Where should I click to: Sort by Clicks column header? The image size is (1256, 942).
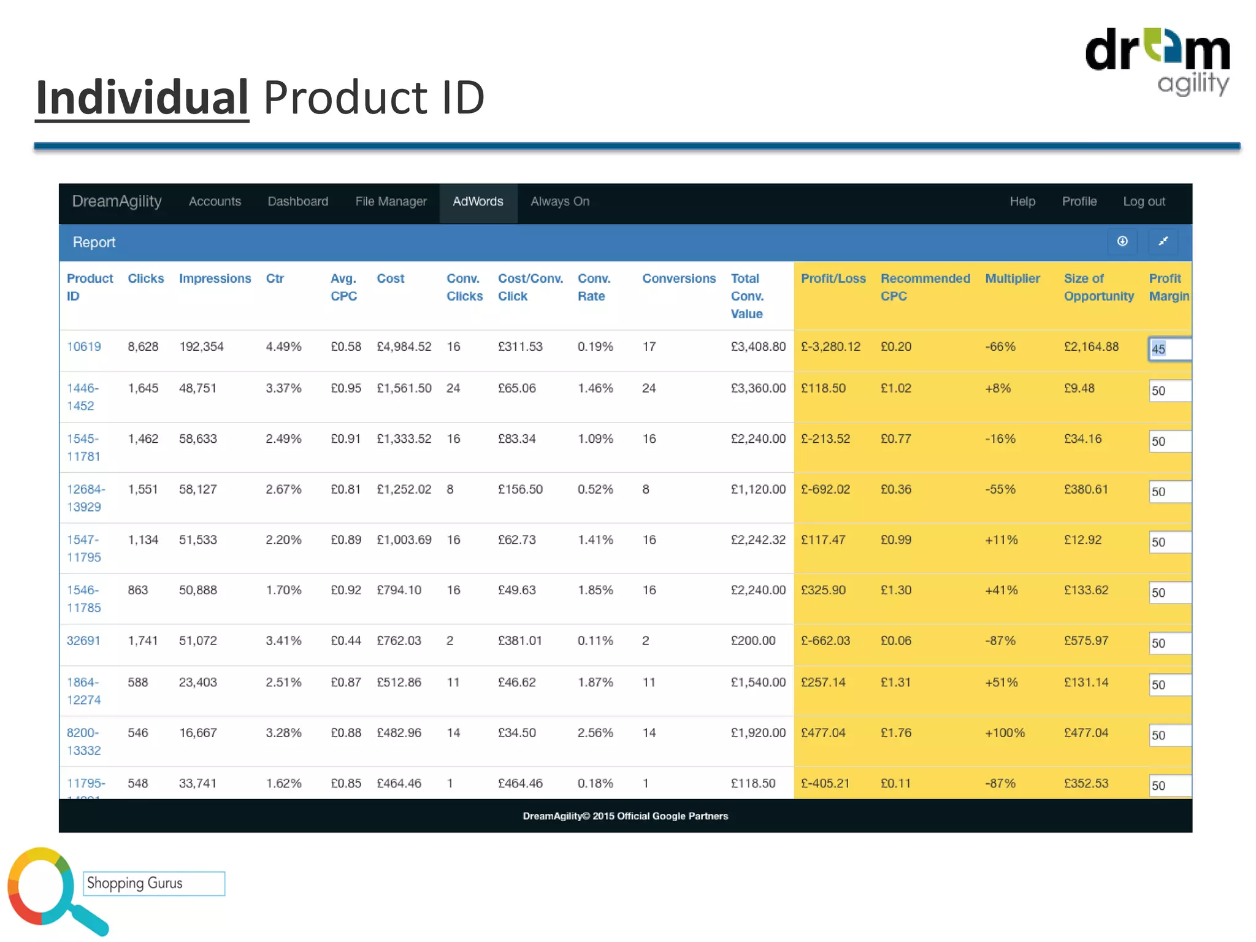click(x=145, y=278)
